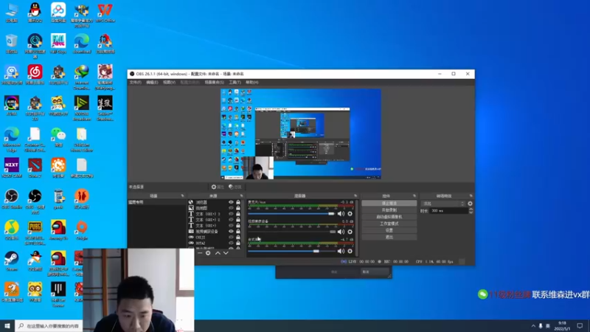Open the NVIDIA Broadcast desktop shortcut
Screen dimensions: 590x332
(82, 108)
